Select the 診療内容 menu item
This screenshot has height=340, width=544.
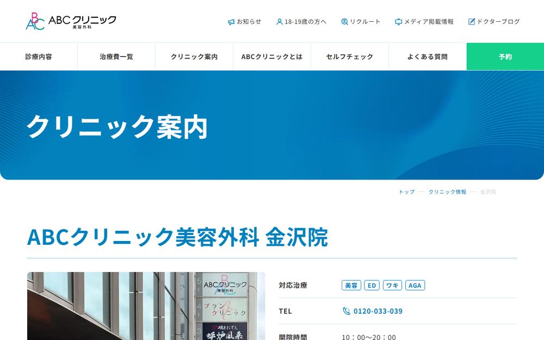tap(39, 57)
